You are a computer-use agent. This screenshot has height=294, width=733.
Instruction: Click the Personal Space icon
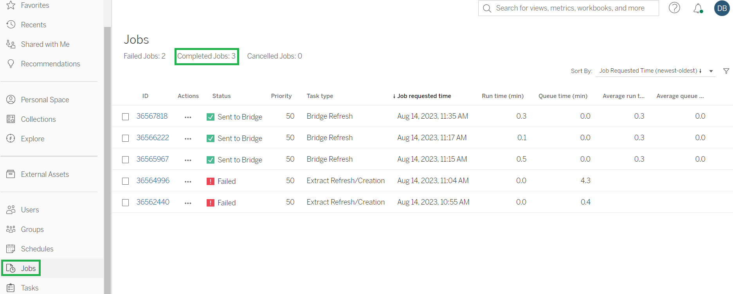tap(11, 100)
